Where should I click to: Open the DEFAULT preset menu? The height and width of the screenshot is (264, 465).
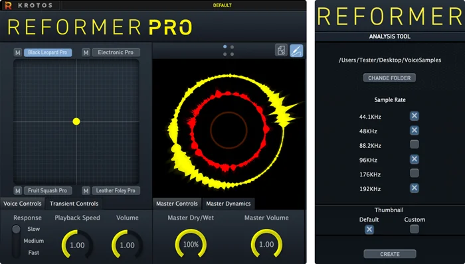click(222, 5)
